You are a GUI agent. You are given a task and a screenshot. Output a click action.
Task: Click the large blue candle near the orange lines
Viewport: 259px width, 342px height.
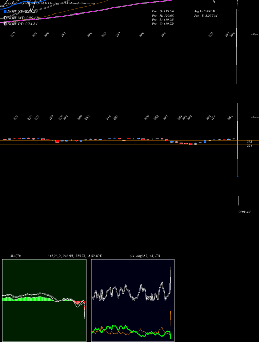(x=205, y=142)
